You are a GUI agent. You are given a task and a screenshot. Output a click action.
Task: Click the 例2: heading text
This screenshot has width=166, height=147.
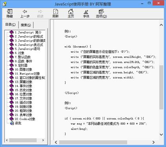[x=68, y=103]
